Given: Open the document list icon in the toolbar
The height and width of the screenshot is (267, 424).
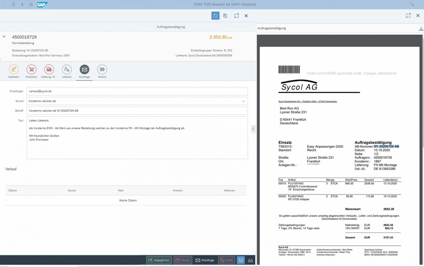Looking at the screenshot, I should tap(215, 15).
